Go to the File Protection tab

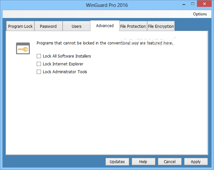coord(133,26)
